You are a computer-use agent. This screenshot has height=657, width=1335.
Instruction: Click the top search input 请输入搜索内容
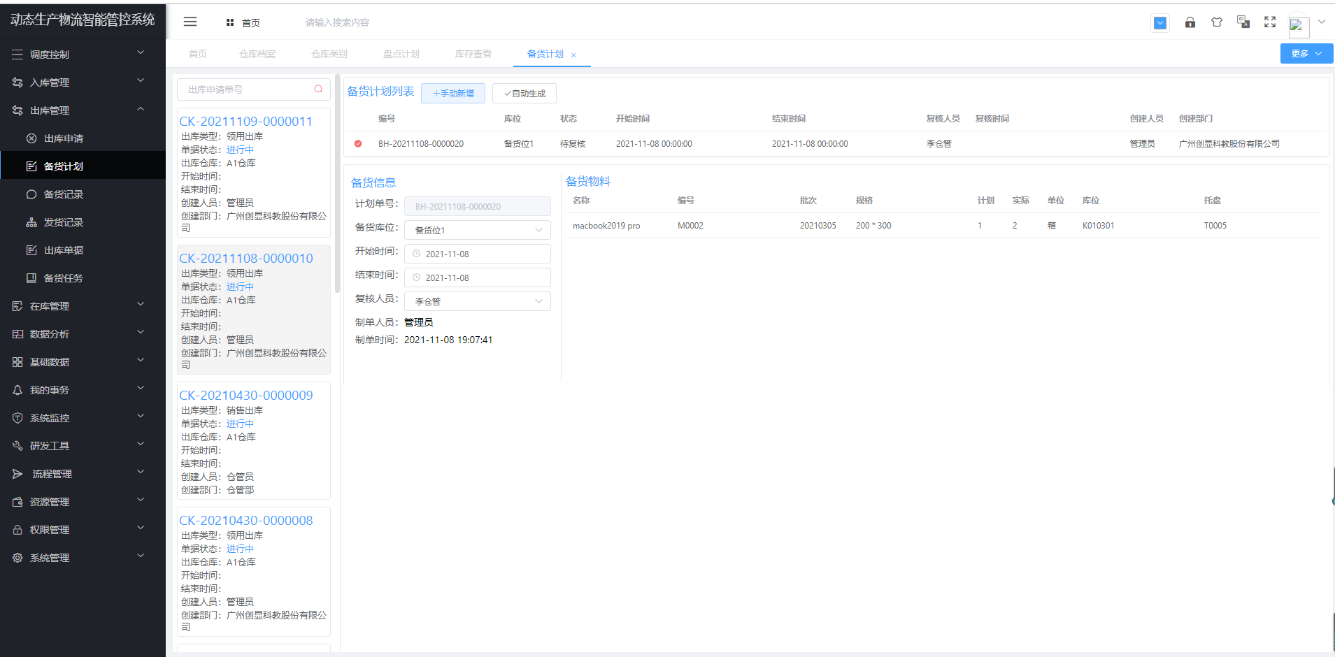337,22
